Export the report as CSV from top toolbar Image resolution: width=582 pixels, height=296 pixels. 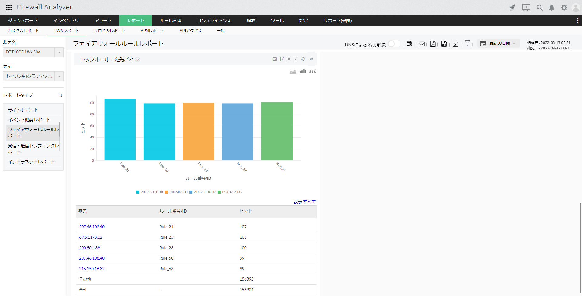pos(444,44)
